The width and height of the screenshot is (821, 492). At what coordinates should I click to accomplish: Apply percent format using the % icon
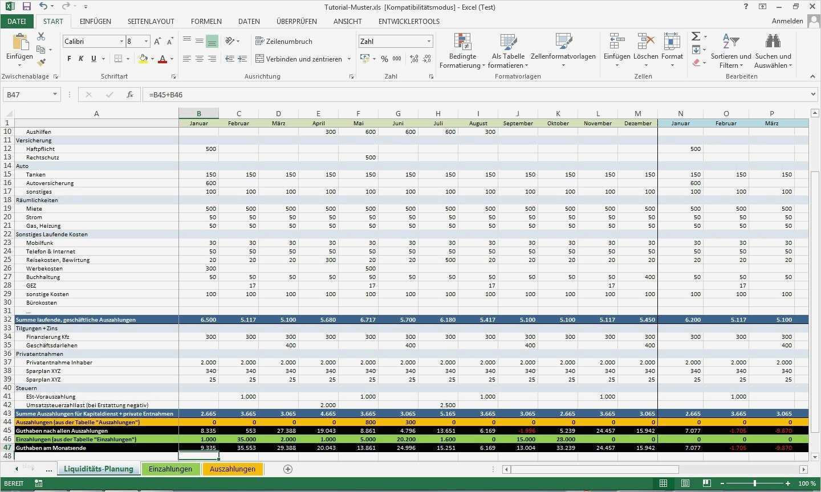click(x=385, y=58)
